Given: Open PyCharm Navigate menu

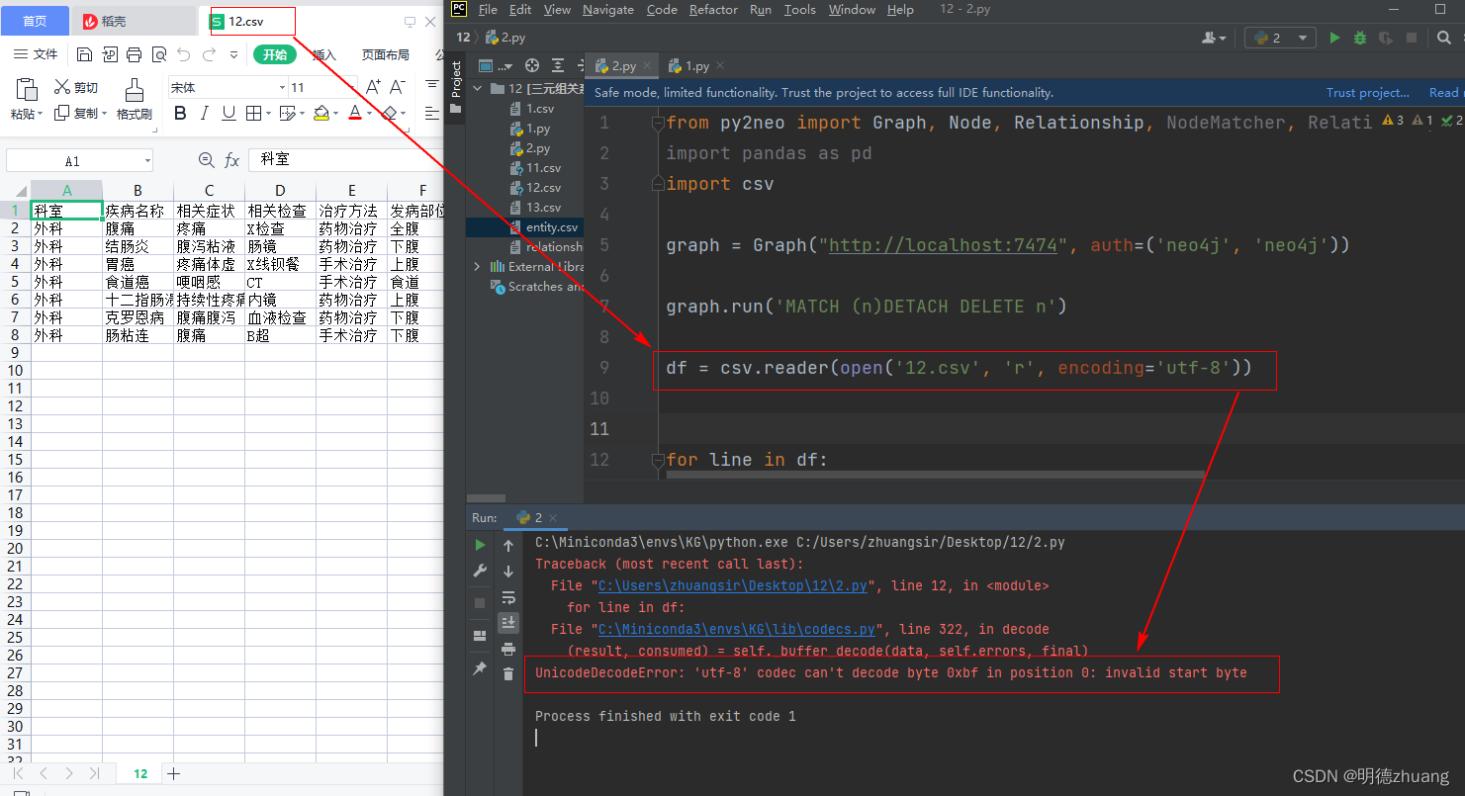Looking at the screenshot, I should (608, 9).
